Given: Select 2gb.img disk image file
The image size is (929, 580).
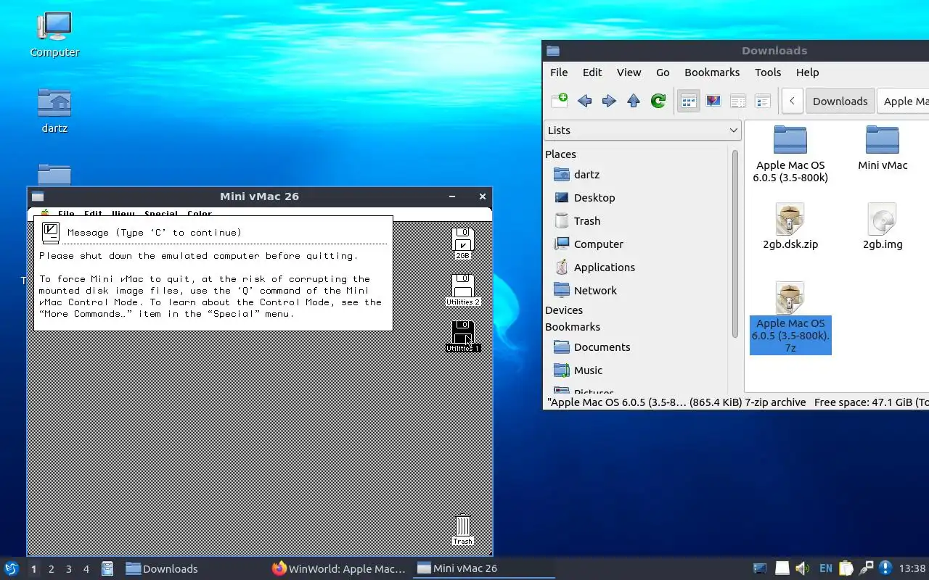Looking at the screenshot, I should click(883, 226).
